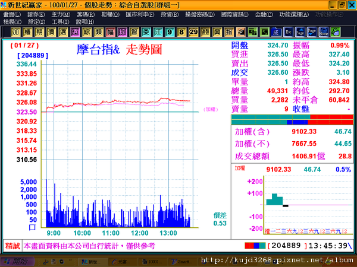Image resolution: width=357 pixels, height=267 pixels.
Task: Open the 金融(C) menu
Action: tap(264, 15)
